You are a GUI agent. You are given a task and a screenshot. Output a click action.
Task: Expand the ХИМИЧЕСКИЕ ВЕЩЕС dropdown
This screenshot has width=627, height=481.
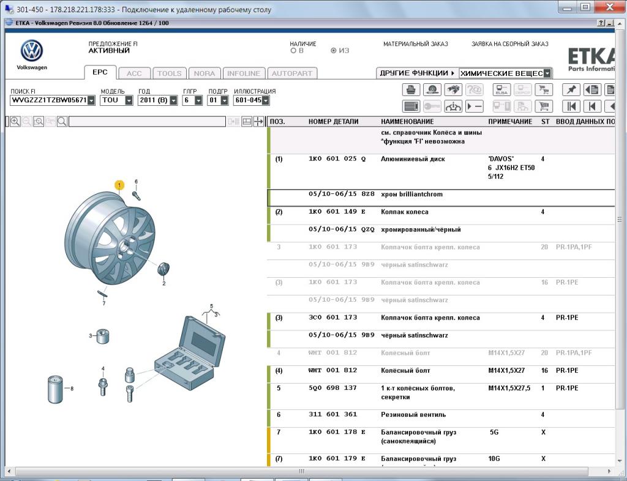[547, 73]
